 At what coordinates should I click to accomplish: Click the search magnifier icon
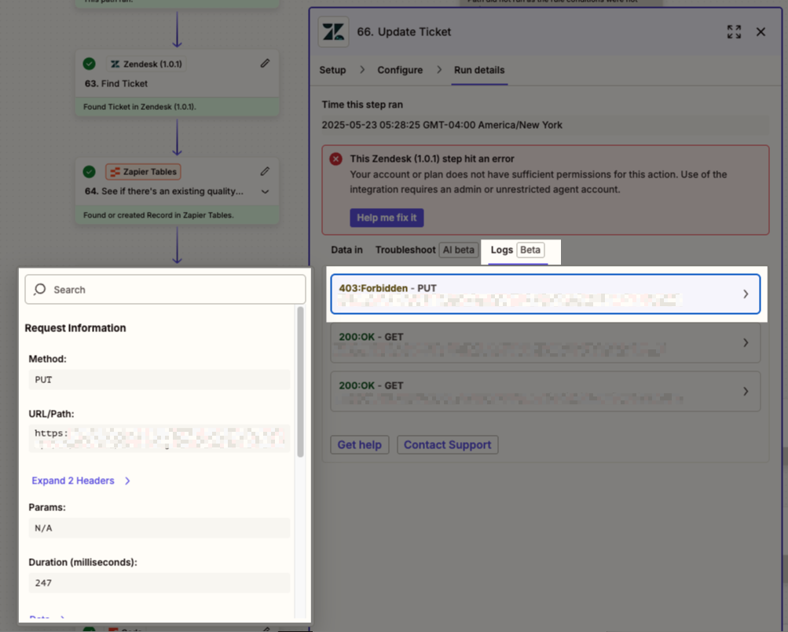click(x=40, y=290)
